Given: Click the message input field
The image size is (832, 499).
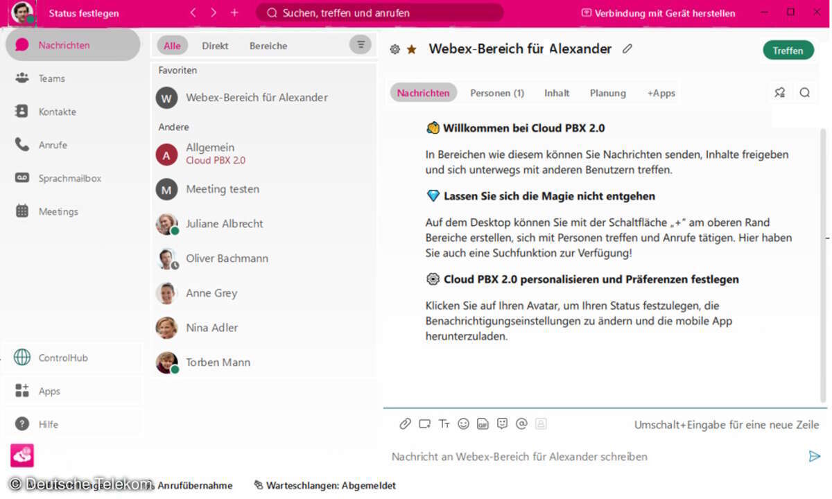Looking at the screenshot, I should 596,456.
